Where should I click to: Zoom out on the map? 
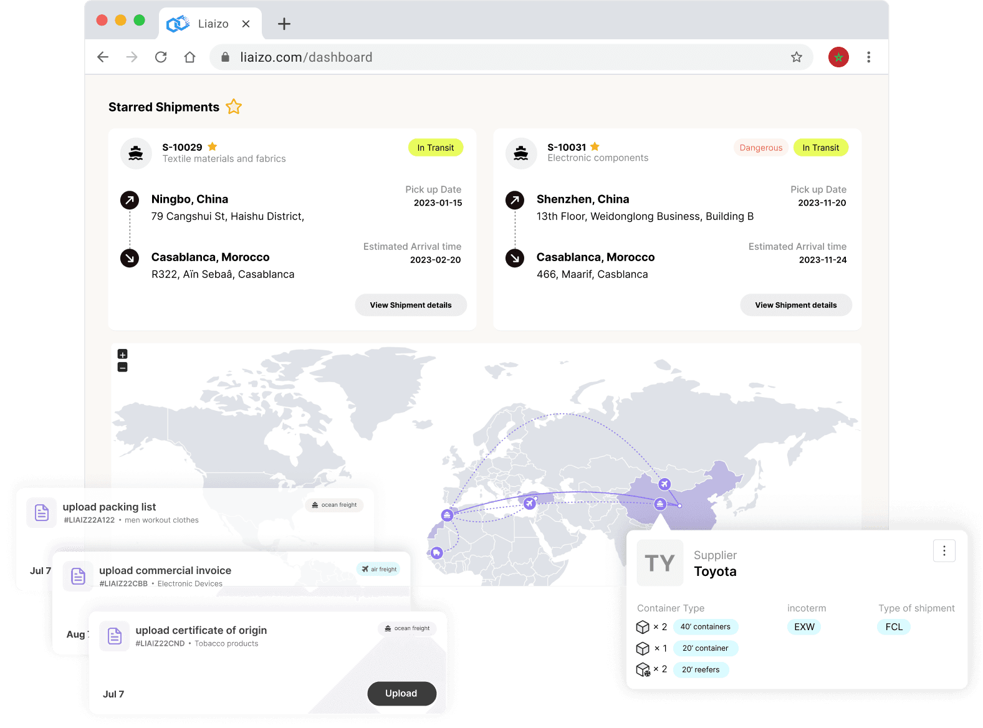point(123,368)
